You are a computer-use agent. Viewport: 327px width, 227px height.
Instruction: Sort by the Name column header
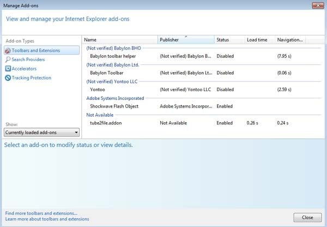coord(120,40)
